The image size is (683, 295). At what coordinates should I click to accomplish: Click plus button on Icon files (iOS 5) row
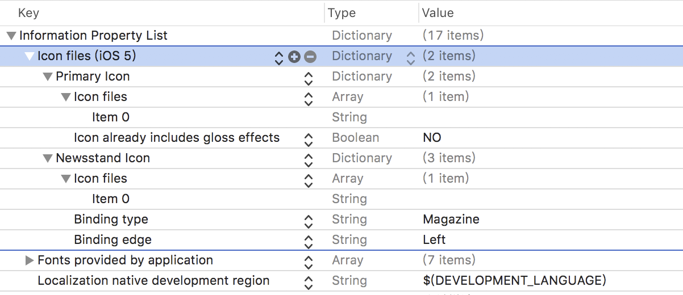coord(294,56)
